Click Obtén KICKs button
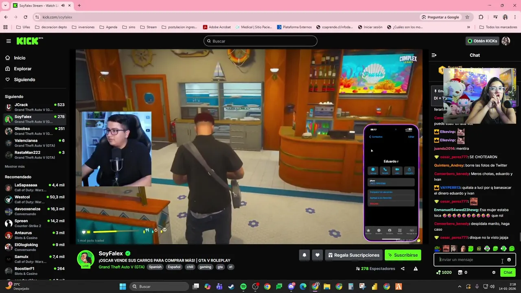521x293 pixels. [482, 41]
